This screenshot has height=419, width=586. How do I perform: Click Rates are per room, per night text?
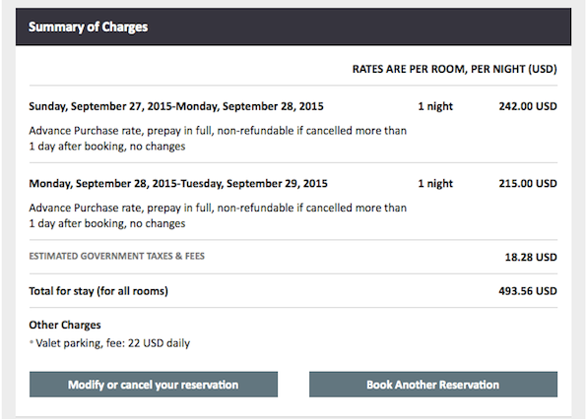coord(454,69)
